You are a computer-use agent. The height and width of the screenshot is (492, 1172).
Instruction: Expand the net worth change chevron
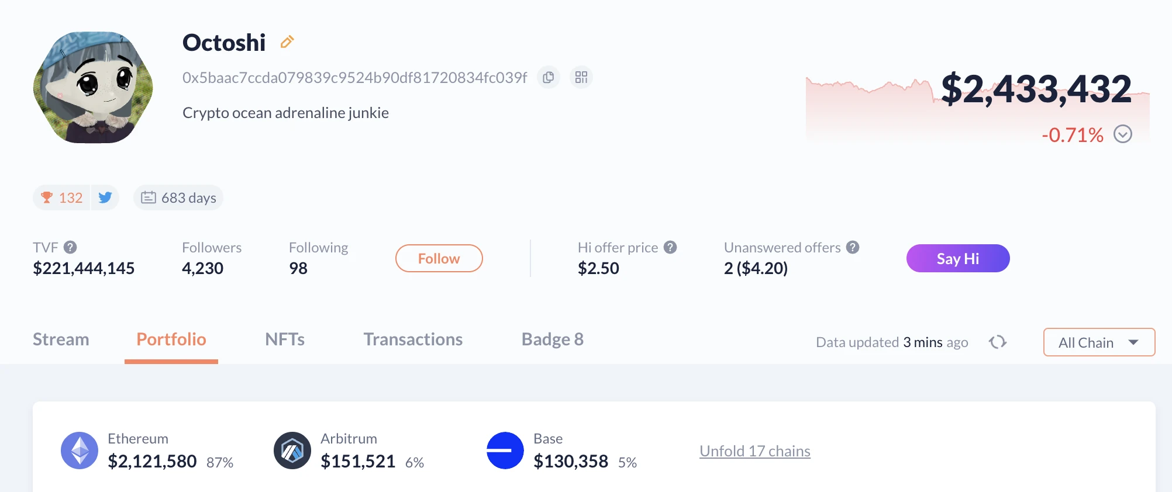(x=1122, y=134)
